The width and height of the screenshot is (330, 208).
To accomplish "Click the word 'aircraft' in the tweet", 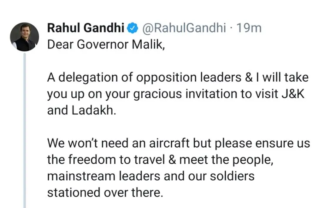I will click(x=170, y=143).
